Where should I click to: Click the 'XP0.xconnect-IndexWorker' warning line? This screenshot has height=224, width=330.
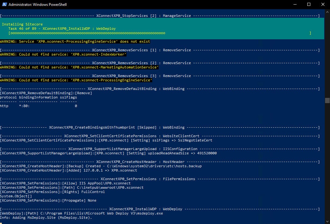[x=63, y=54]
